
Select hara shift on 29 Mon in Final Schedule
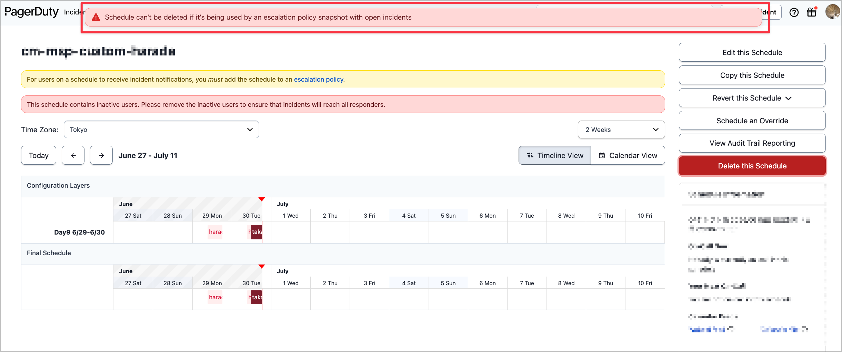pos(215,297)
